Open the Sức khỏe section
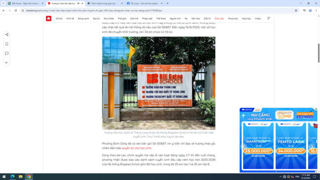 coord(108,18)
